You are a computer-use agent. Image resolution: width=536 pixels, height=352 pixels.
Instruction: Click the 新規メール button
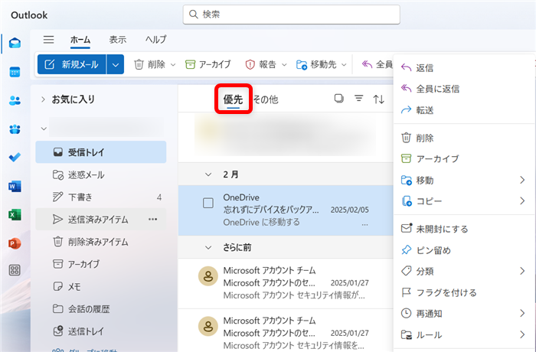71,65
